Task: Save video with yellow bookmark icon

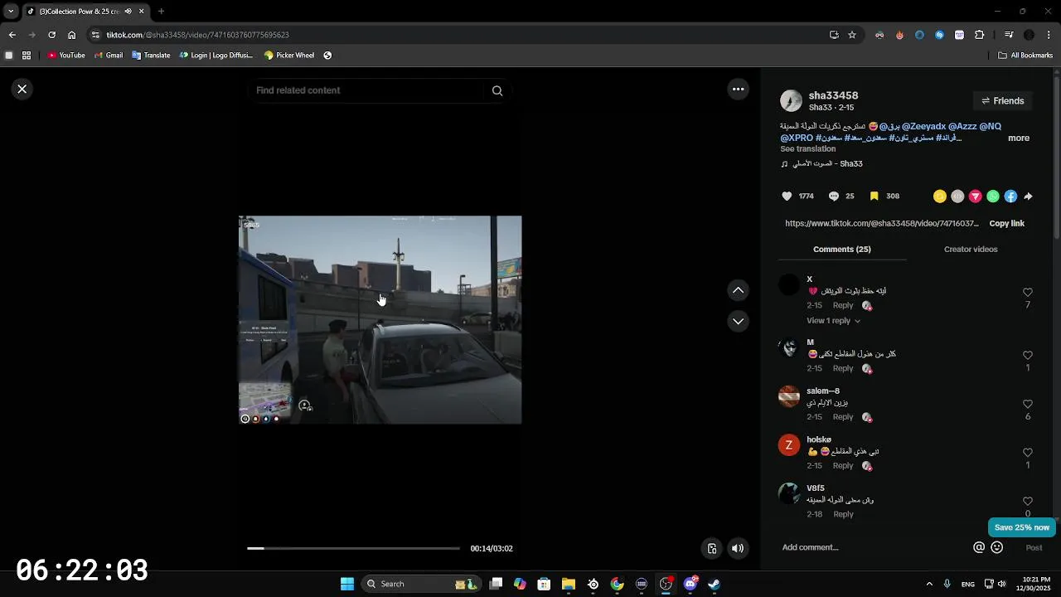Action: (x=874, y=197)
